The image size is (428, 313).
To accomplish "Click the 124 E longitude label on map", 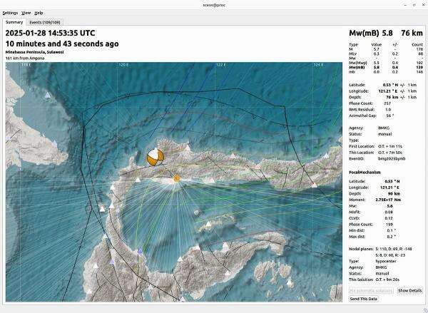I will point(318,65).
